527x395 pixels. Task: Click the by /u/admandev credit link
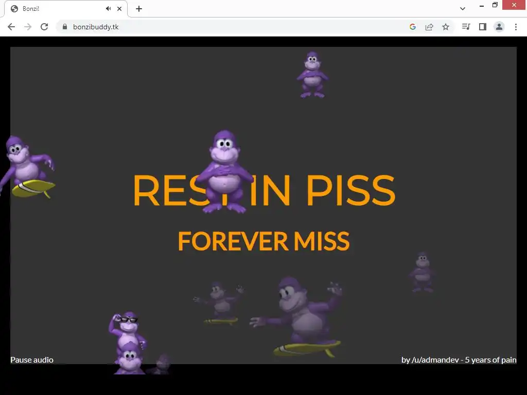[x=459, y=360]
